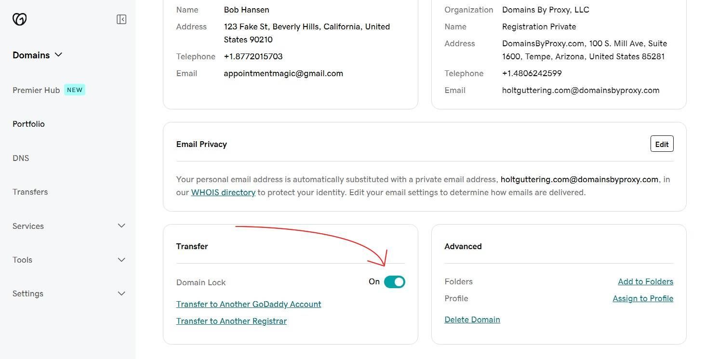Click the Delete Domain link
Image resolution: width=705 pixels, height=359 pixels.
(472, 319)
